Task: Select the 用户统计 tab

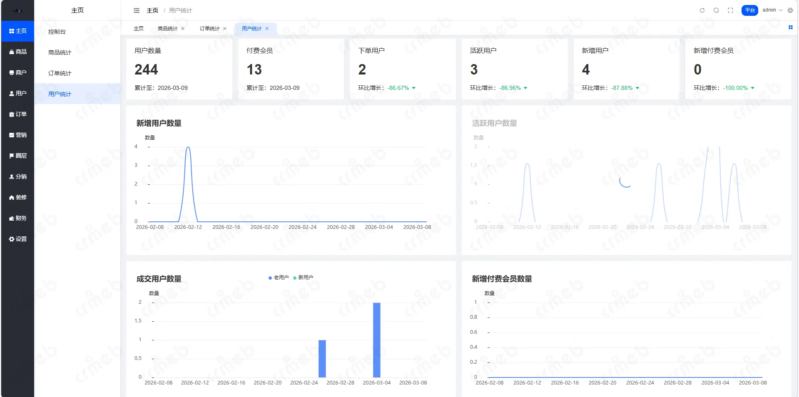Action: click(252, 29)
